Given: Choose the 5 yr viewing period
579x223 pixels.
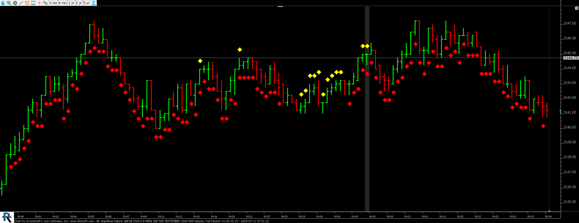Looking at the screenshot, I should (x=87, y=3).
